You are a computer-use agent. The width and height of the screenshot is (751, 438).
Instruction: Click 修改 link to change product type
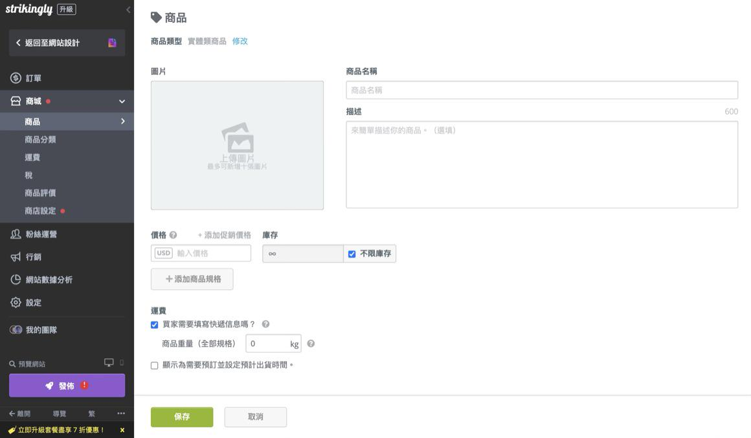pyautogui.click(x=240, y=41)
